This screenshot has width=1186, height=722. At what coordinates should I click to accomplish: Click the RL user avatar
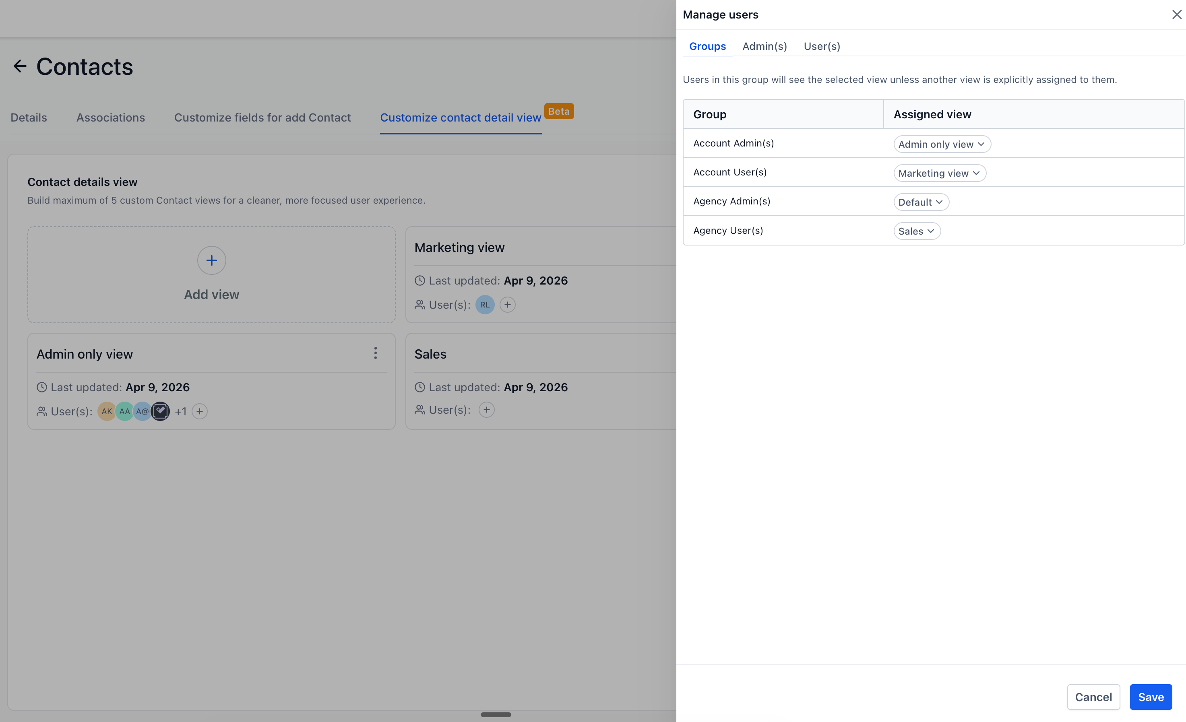[485, 305]
